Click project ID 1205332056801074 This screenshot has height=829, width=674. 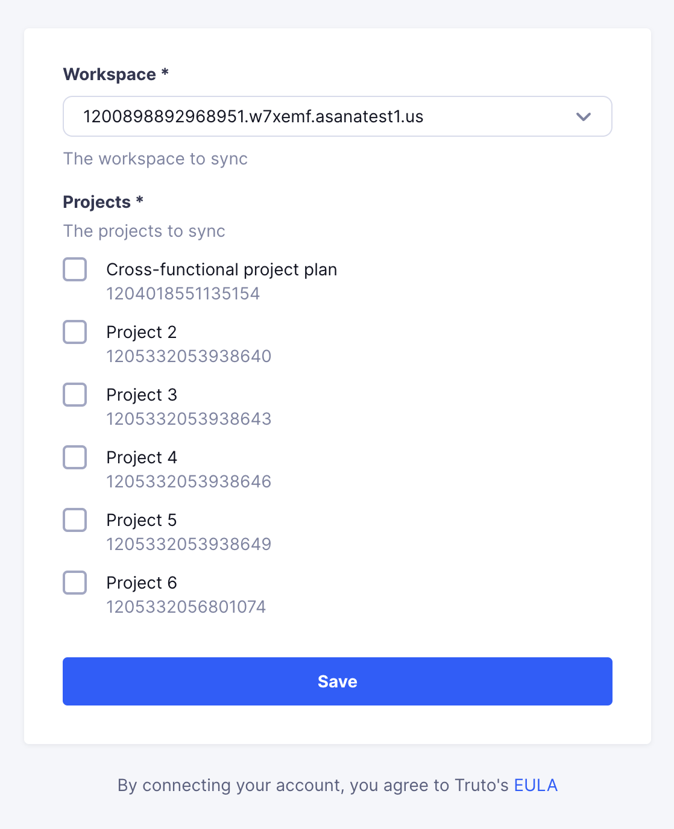point(186,607)
